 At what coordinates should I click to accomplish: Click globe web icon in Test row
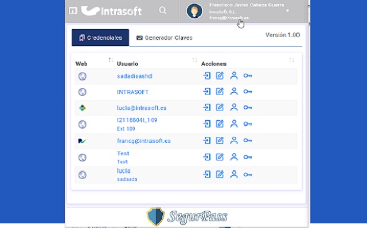[x=83, y=157]
